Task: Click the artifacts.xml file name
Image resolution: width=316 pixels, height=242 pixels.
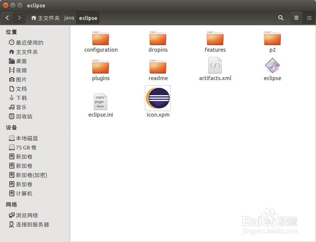Action: click(215, 78)
